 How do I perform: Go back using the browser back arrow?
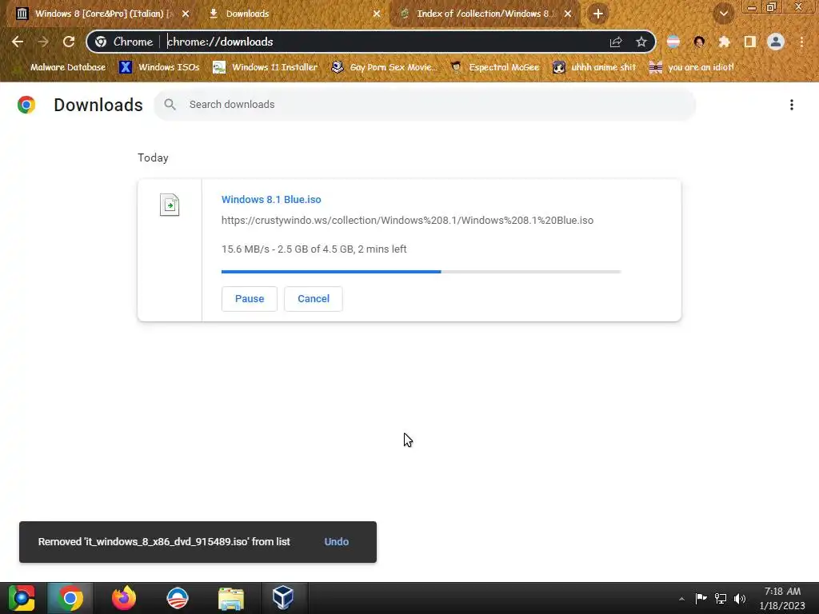click(x=18, y=42)
